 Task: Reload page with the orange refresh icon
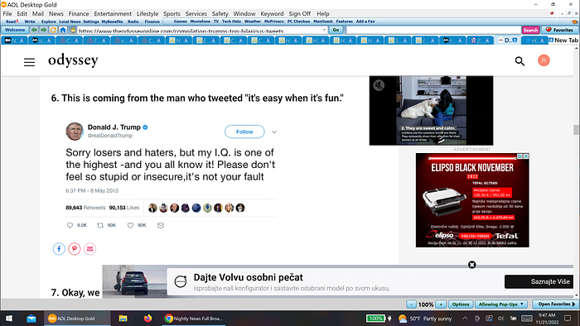click(53, 30)
